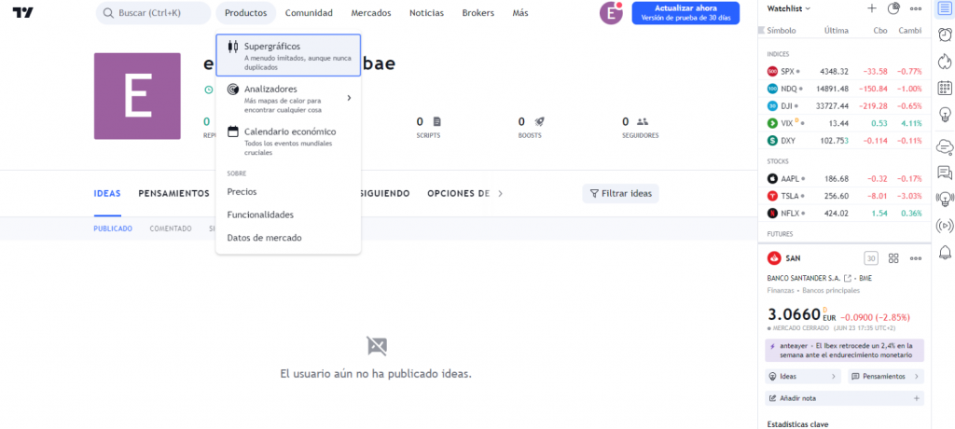Click the 30 interval box next to SAN

[x=872, y=258]
